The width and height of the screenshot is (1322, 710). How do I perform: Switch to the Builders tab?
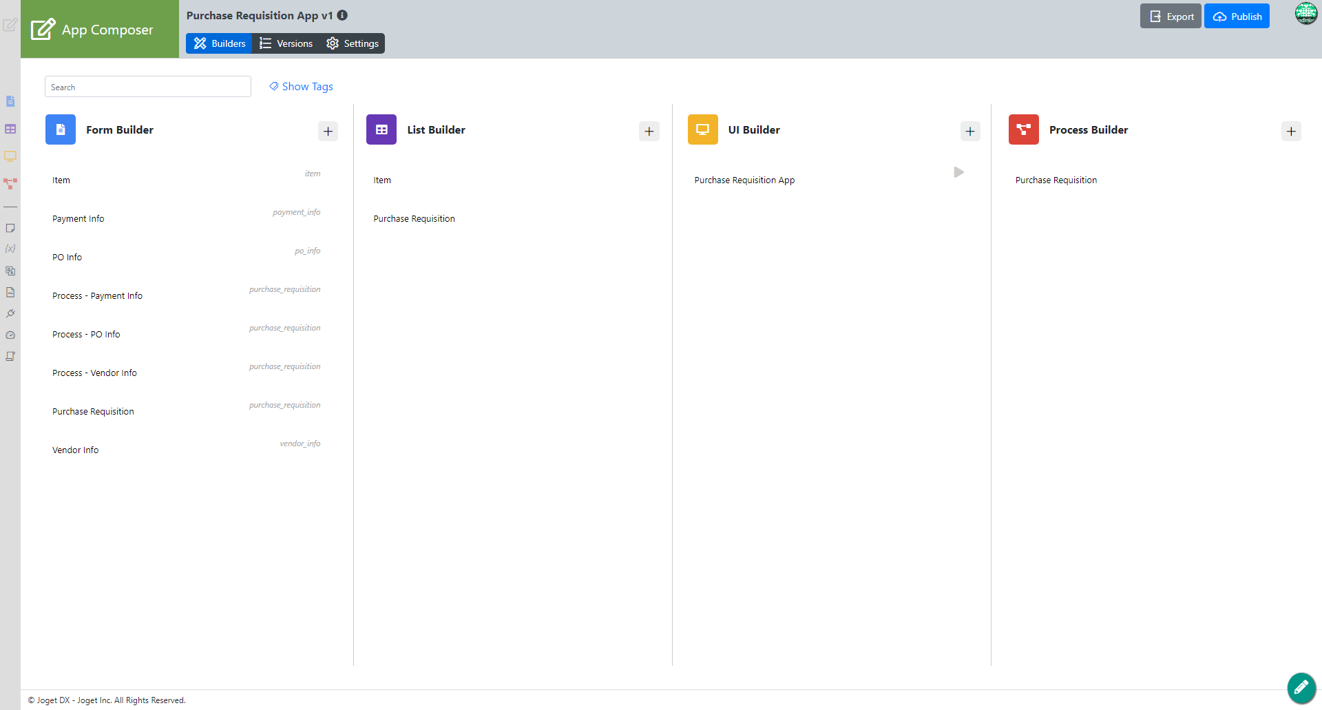(219, 43)
